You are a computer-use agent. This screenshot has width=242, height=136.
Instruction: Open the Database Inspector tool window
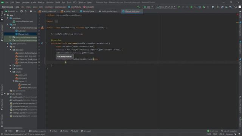point(37,131)
